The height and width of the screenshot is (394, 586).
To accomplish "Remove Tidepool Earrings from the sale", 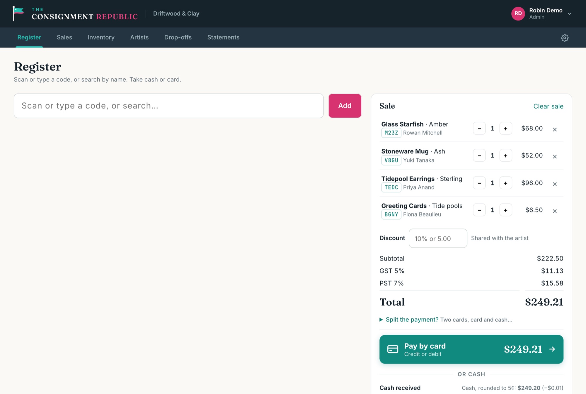I will point(555,184).
